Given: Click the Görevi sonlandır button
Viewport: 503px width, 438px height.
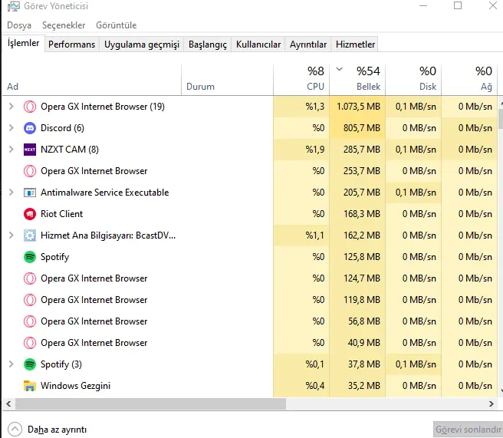Looking at the screenshot, I should point(468,430).
